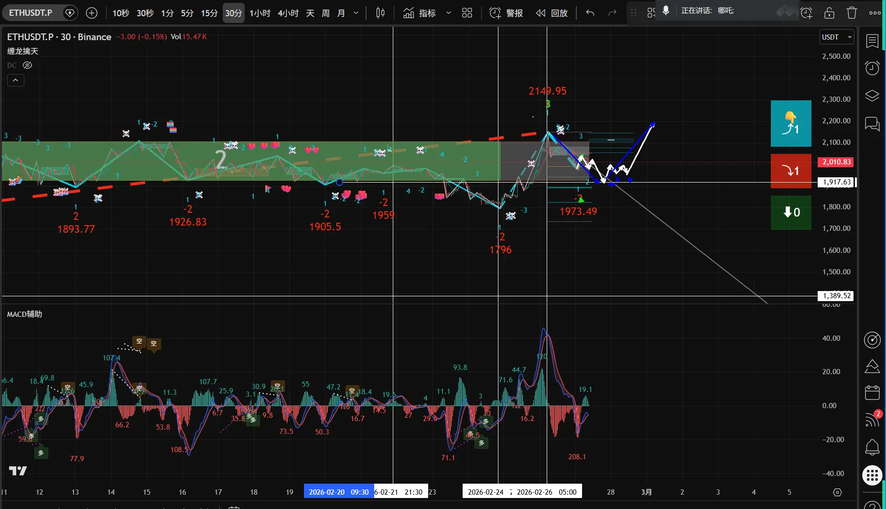Screen dimensions: 886x509
Task: Create a 警报 alert
Action: pyautogui.click(x=506, y=13)
